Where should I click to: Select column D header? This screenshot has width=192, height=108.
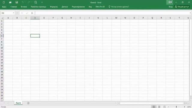[35, 18]
